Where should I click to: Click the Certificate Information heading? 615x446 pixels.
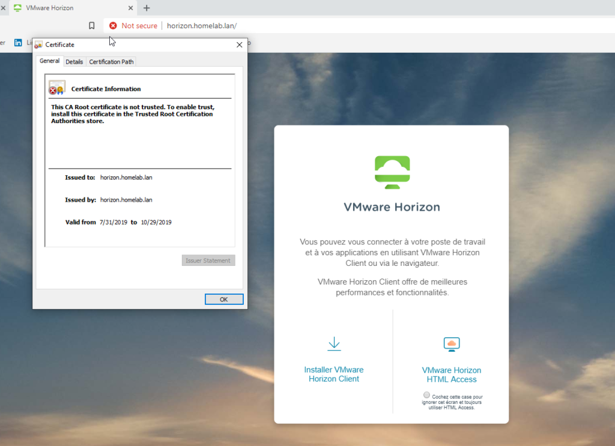106,89
